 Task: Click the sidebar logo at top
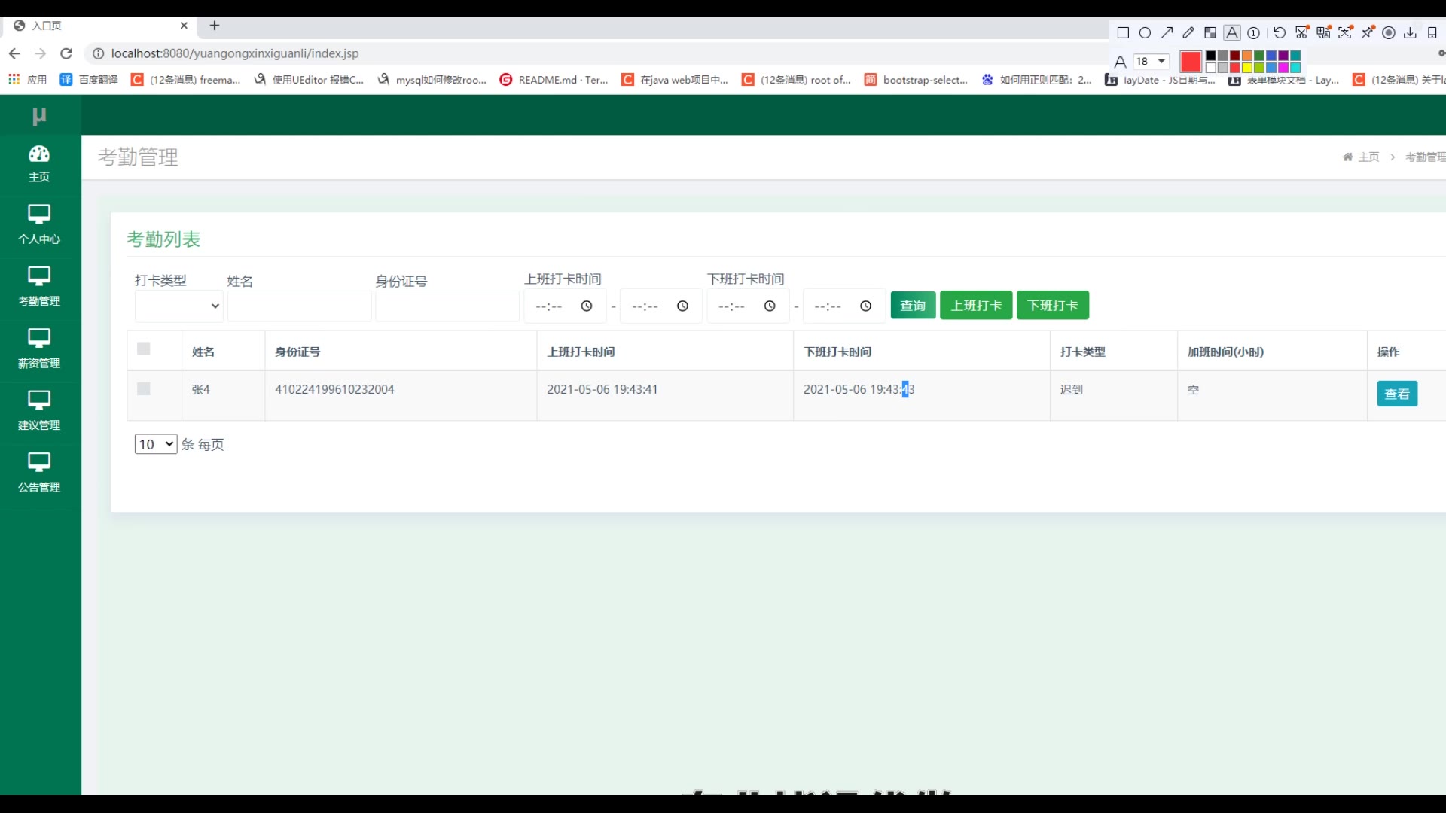click(39, 116)
